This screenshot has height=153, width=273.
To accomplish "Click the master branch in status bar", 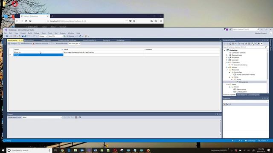I will [263, 141].
